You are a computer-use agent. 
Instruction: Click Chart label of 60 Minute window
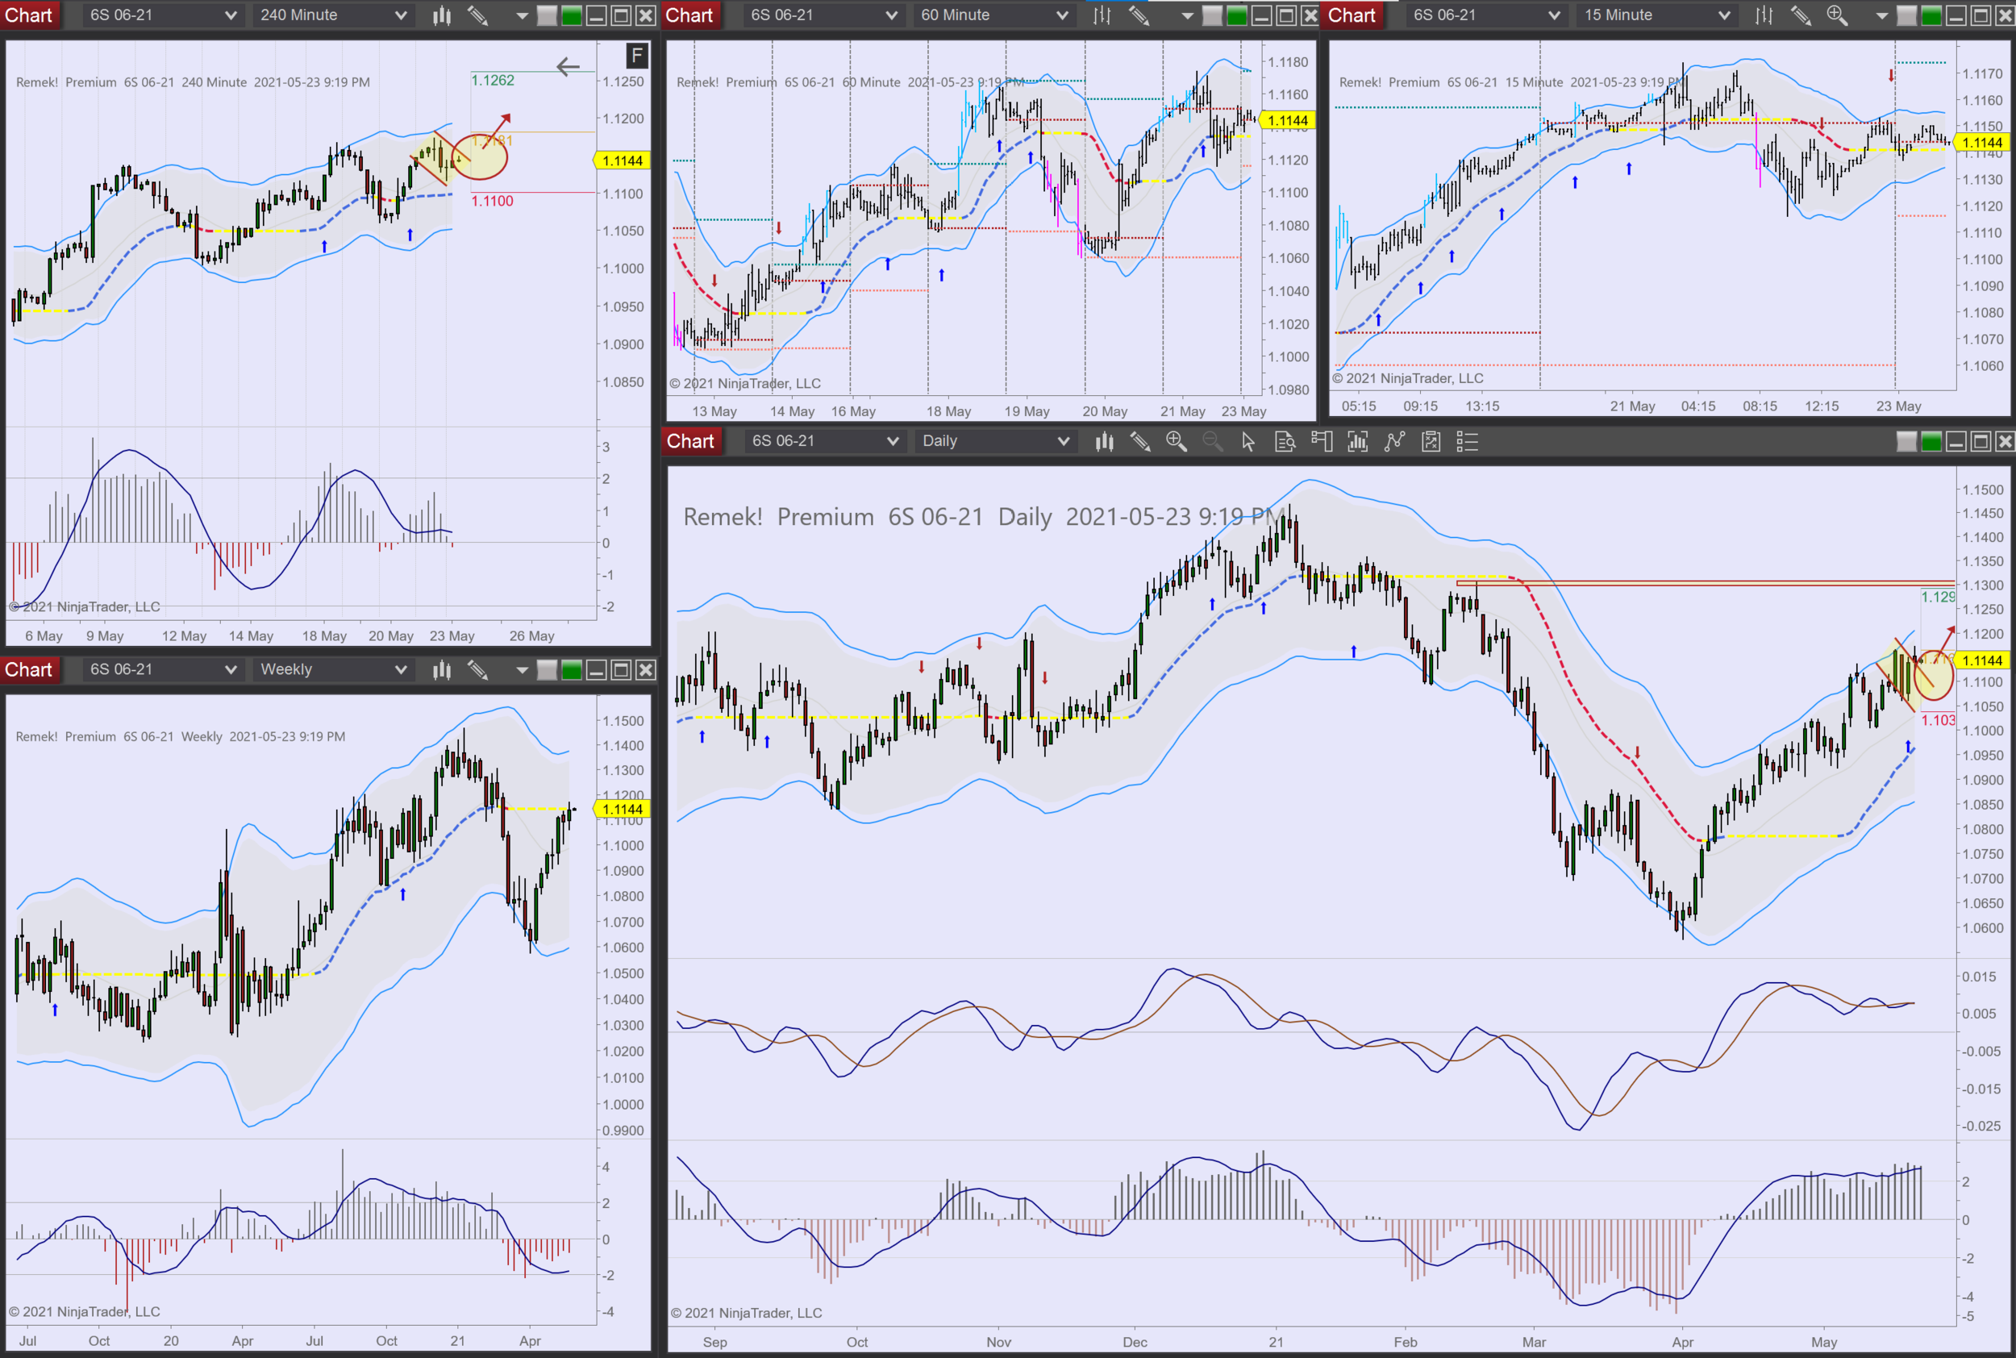(x=689, y=15)
